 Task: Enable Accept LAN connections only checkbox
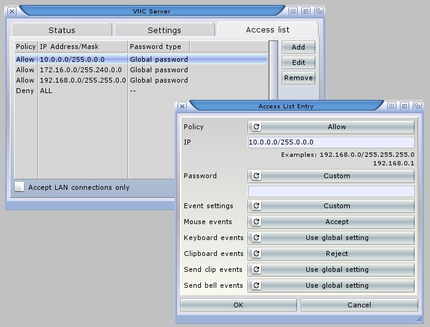tap(20, 187)
